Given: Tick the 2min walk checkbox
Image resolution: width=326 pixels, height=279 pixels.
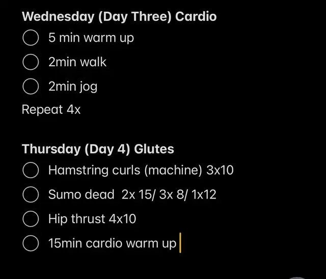Looking at the screenshot, I should coord(31,62).
